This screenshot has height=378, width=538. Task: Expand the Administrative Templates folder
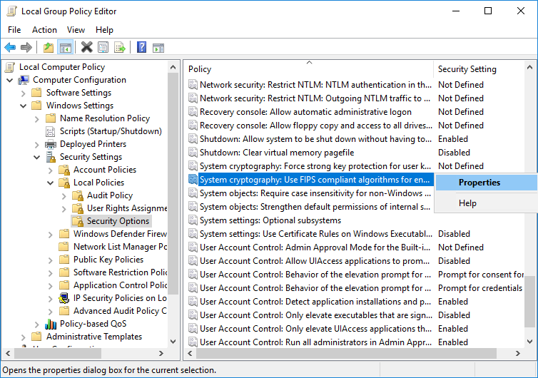[23, 337]
